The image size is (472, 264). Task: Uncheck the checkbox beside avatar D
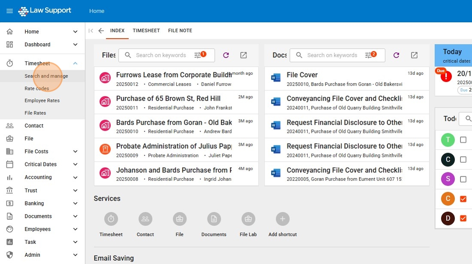click(x=463, y=219)
